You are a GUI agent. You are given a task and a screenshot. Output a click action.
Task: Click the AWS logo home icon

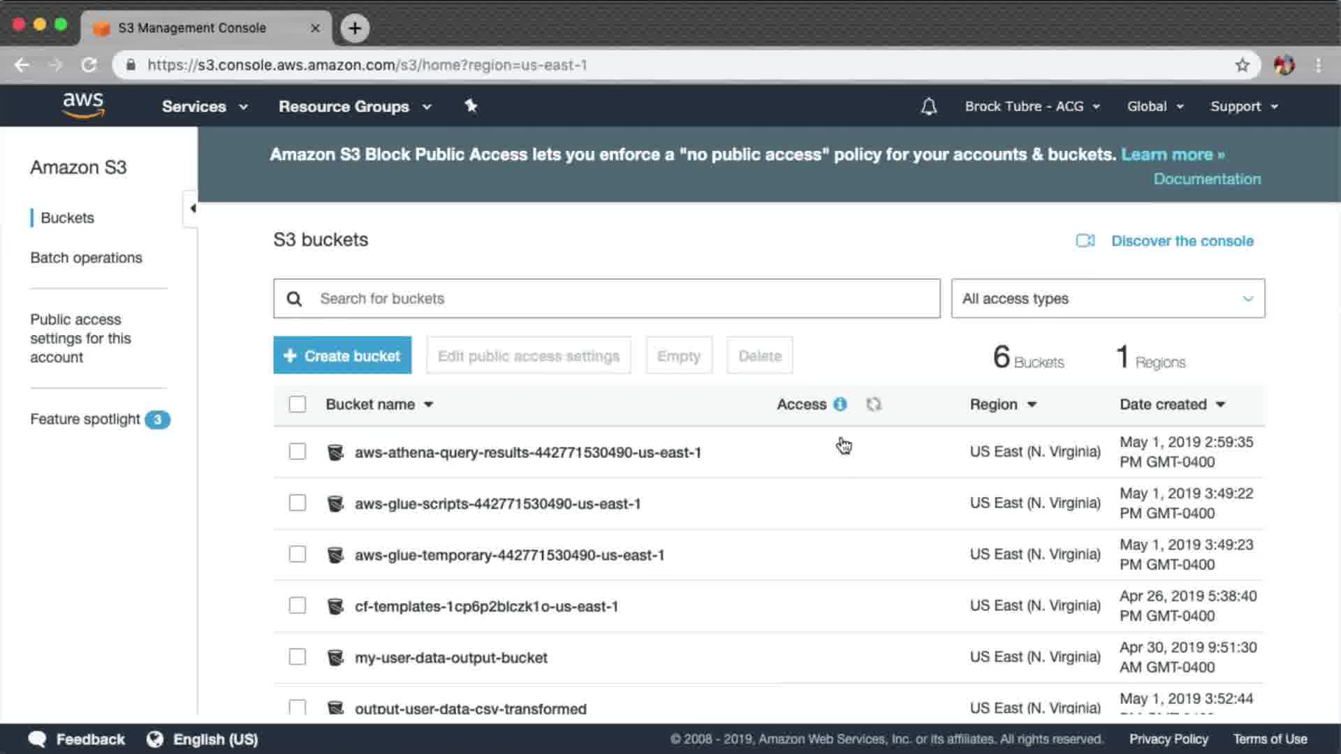point(83,105)
